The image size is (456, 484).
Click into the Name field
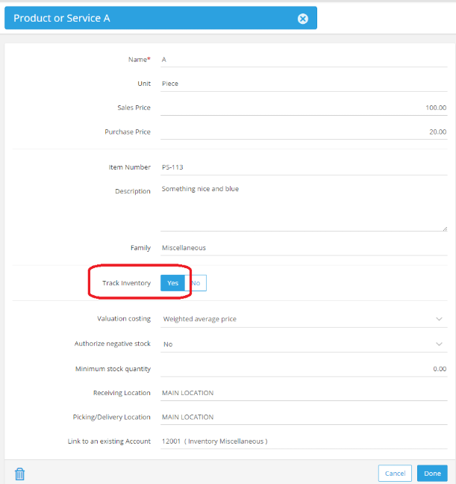click(304, 60)
